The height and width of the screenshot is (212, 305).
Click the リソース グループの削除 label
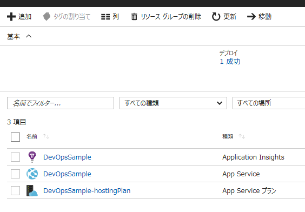click(171, 17)
